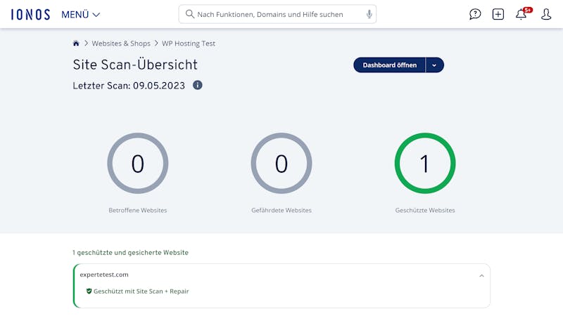The image size is (563, 316).
Task: Click the Geschützt mit Site Scan + Repair shield
Action: pyautogui.click(x=89, y=291)
